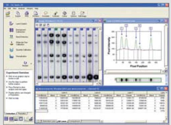Click third window-layout icon at bottom left
The height and width of the screenshot is (125, 171).
[16, 119]
